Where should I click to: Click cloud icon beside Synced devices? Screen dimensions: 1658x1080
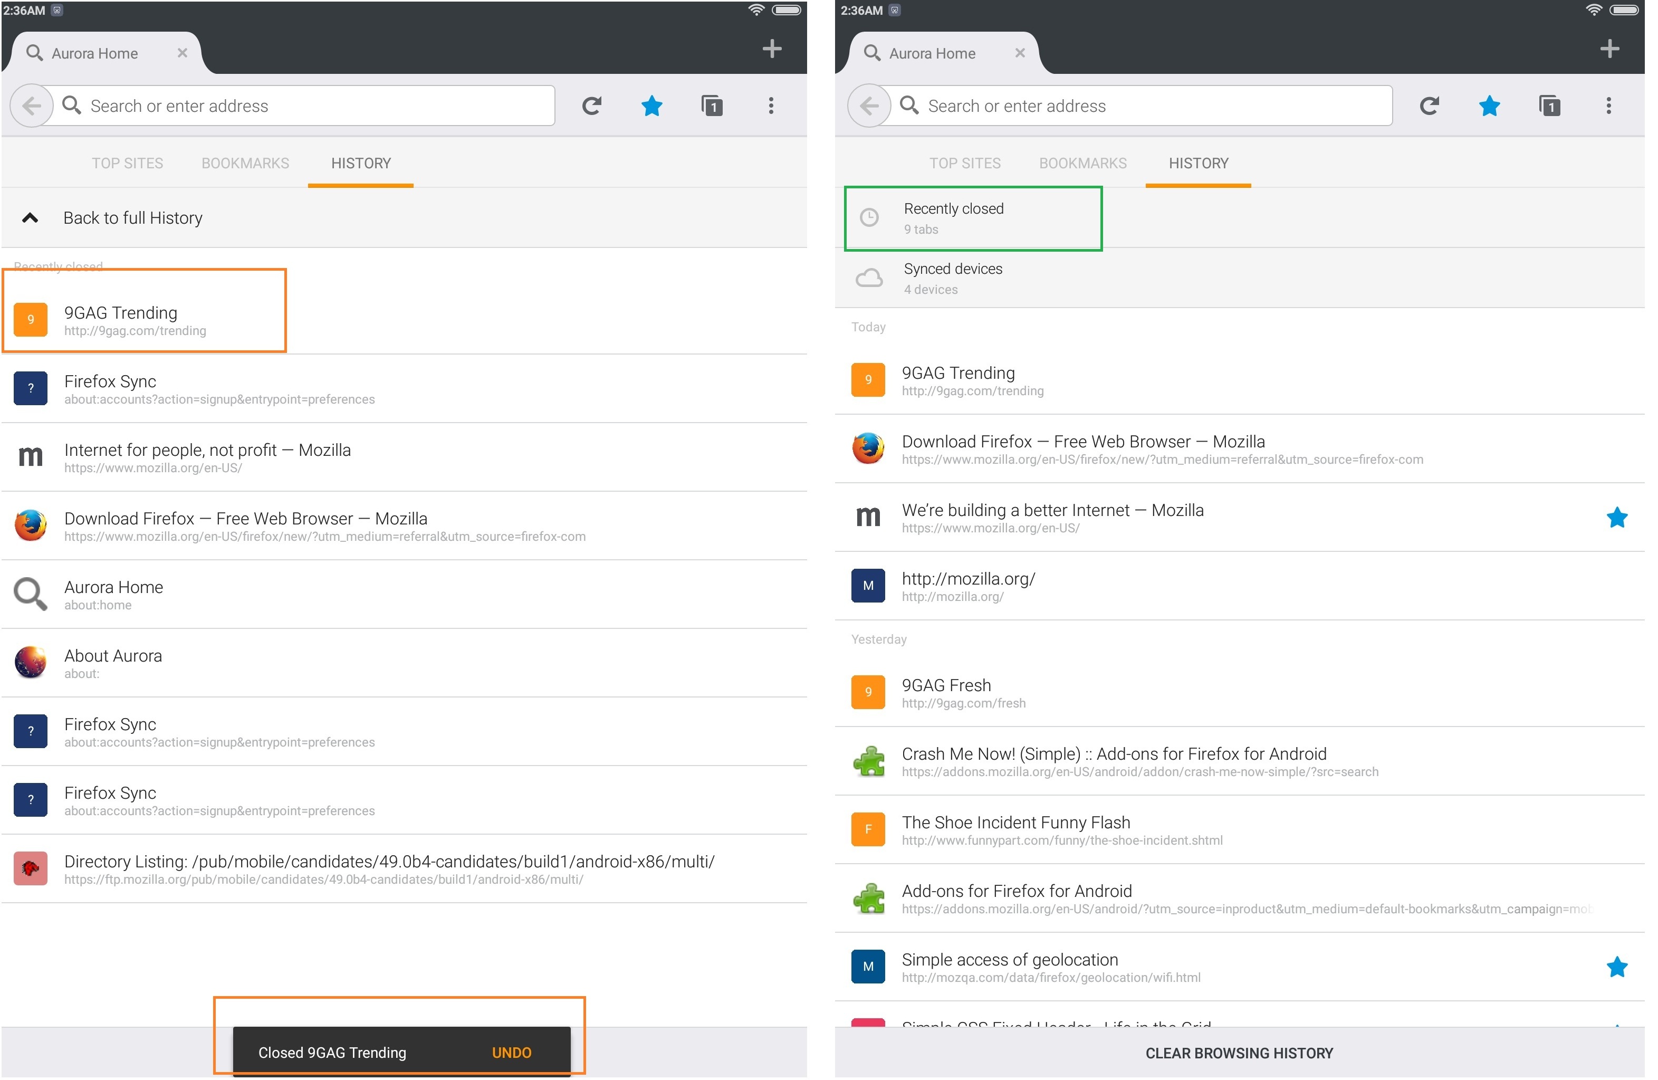[x=869, y=278]
